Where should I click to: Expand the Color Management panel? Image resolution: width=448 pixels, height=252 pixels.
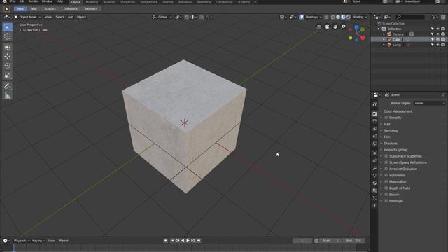coord(398,111)
